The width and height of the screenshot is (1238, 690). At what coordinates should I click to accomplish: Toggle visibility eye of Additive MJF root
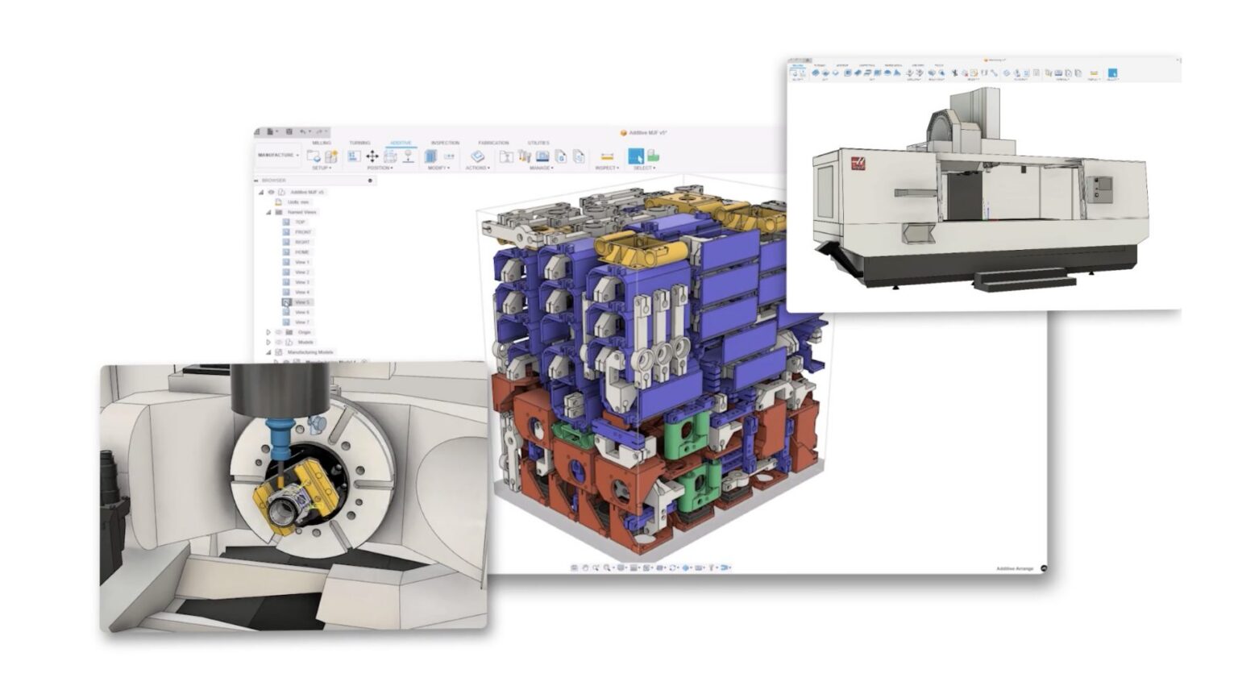pyautogui.click(x=271, y=193)
